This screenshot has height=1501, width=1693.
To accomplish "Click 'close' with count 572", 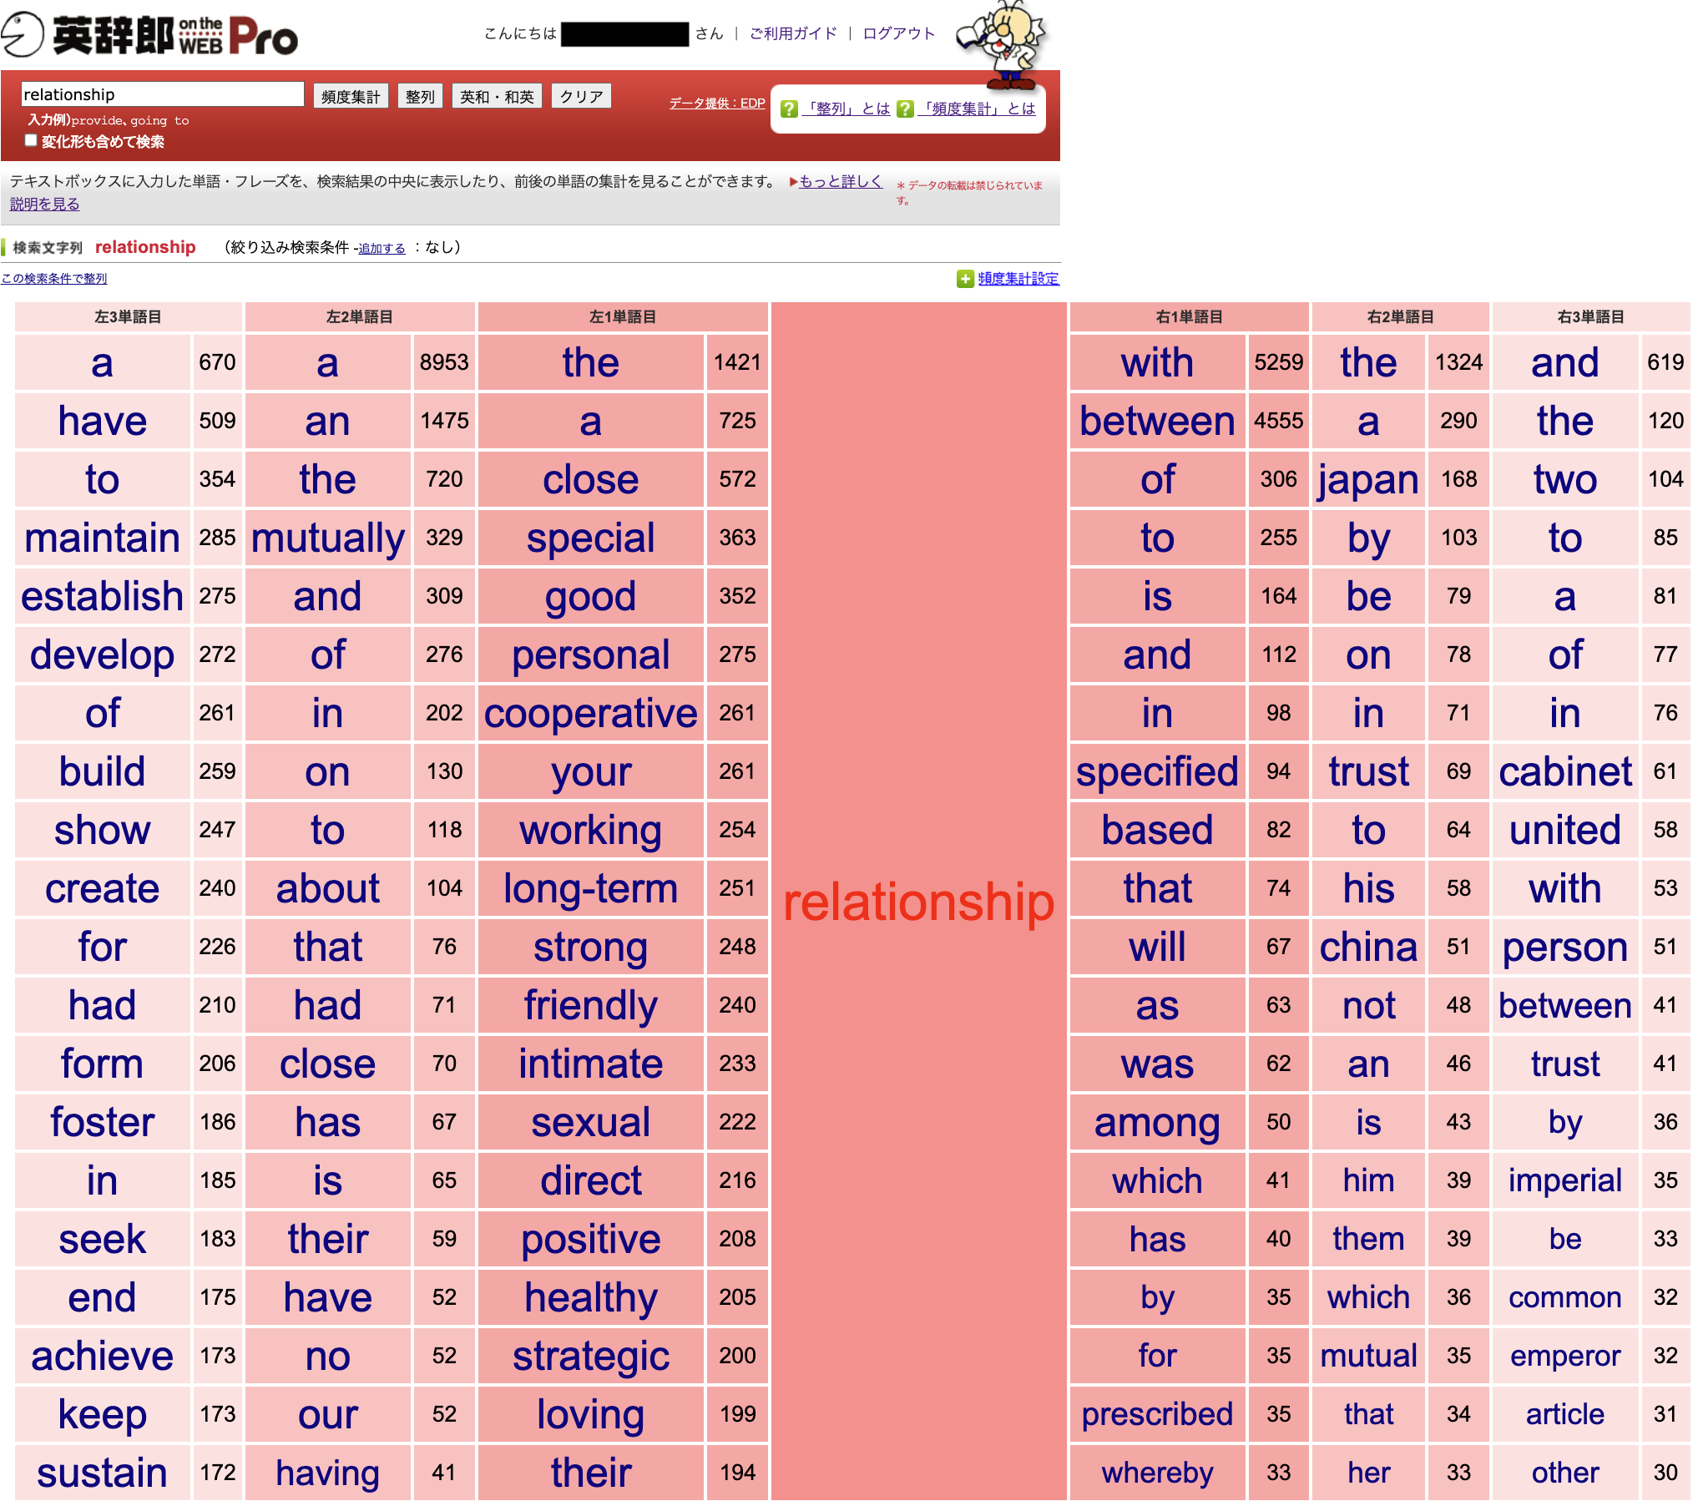I will [591, 480].
